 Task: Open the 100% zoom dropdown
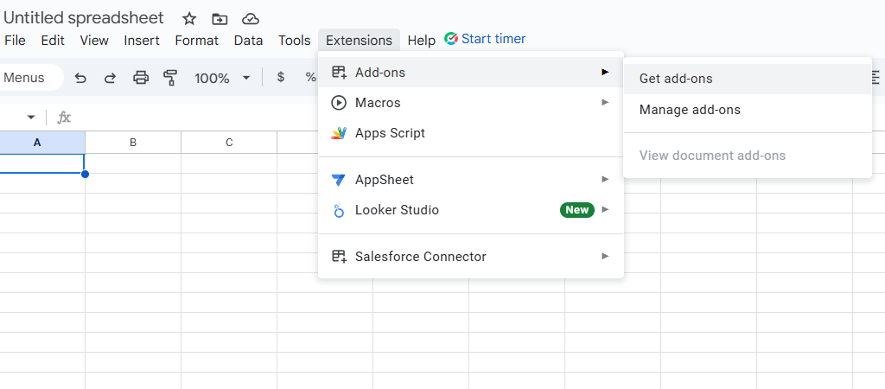(221, 78)
